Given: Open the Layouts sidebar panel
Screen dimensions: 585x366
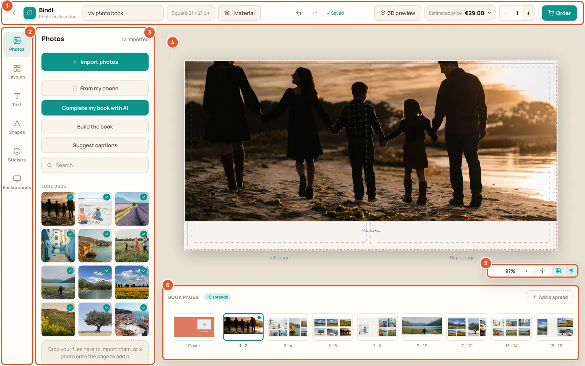Looking at the screenshot, I should coord(17,72).
